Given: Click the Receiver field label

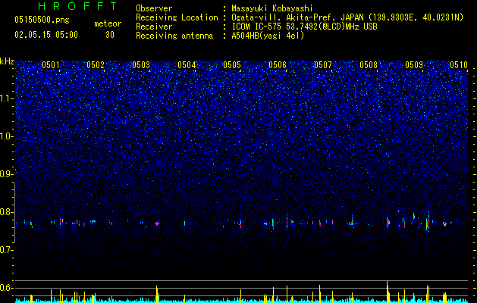Looking at the screenshot, I should point(154,27).
